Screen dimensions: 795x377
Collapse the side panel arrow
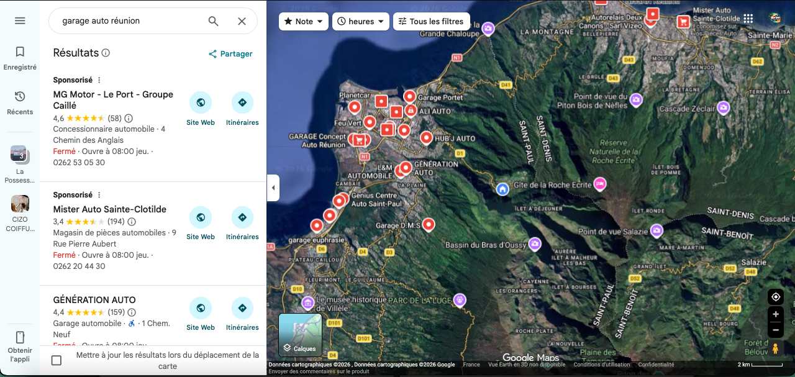point(273,188)
